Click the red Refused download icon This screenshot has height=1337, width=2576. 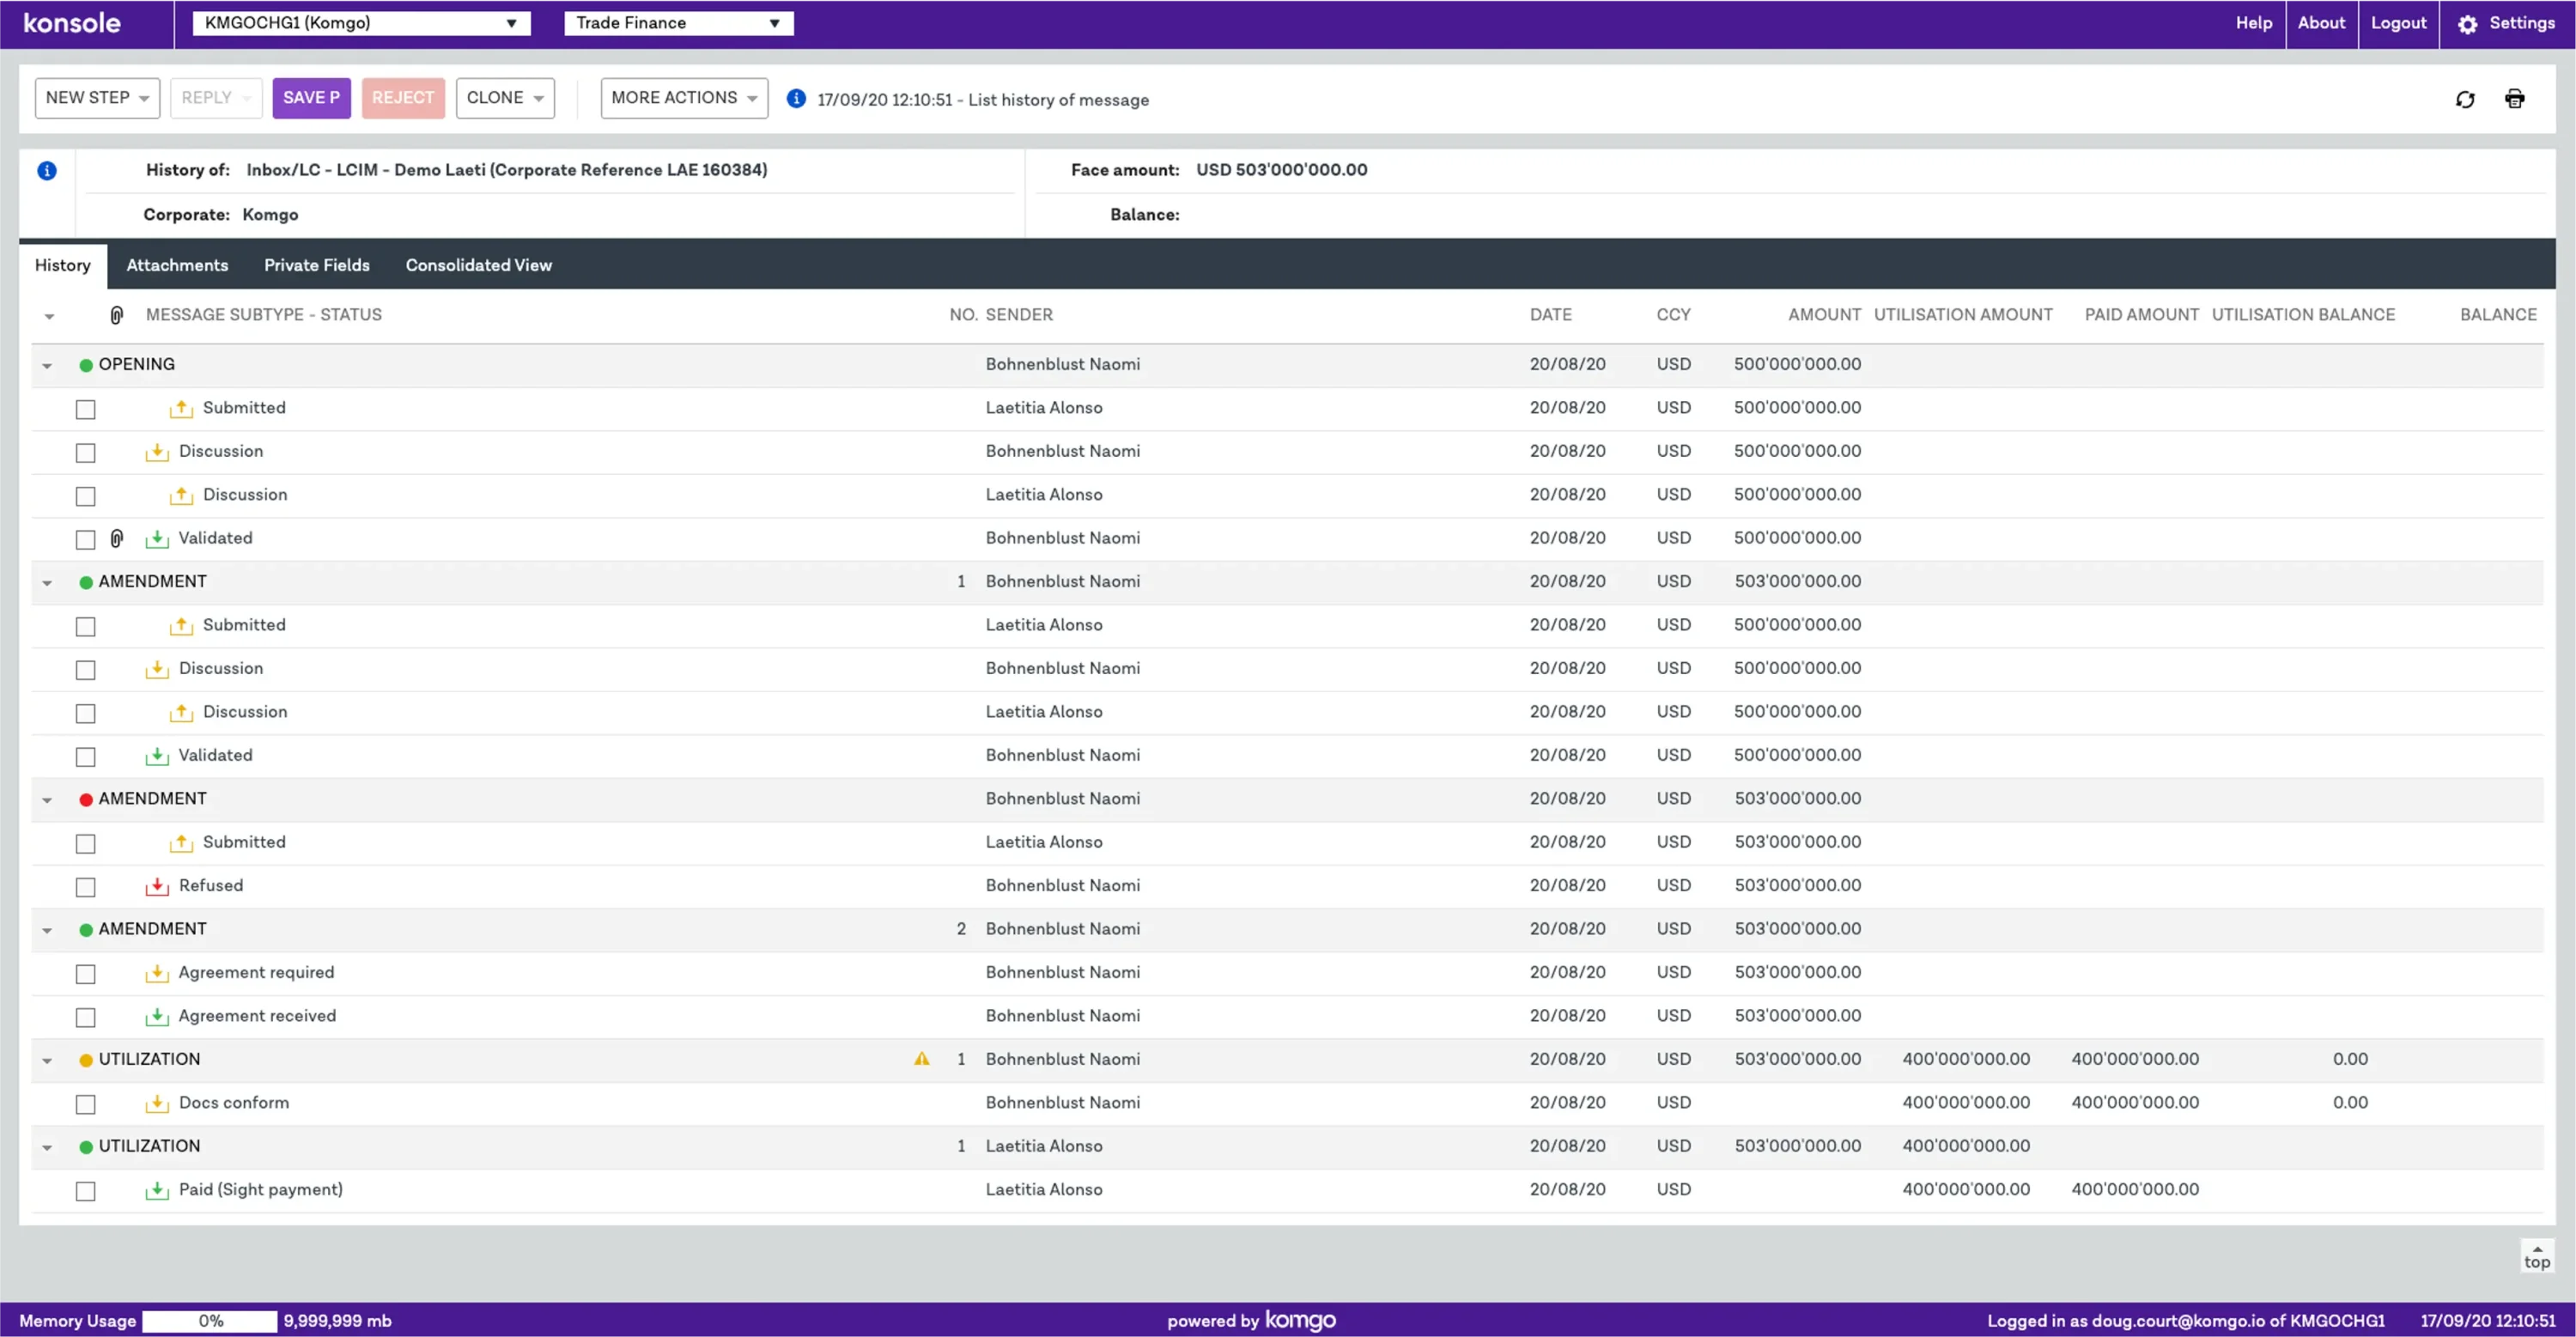click(x=157, y=886)
